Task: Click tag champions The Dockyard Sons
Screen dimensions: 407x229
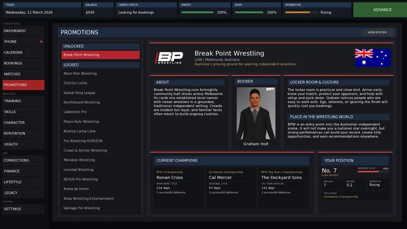Action: [282, 177]
